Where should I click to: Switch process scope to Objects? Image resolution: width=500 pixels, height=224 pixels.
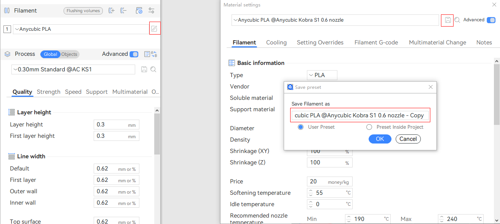[x=69, y=54]
